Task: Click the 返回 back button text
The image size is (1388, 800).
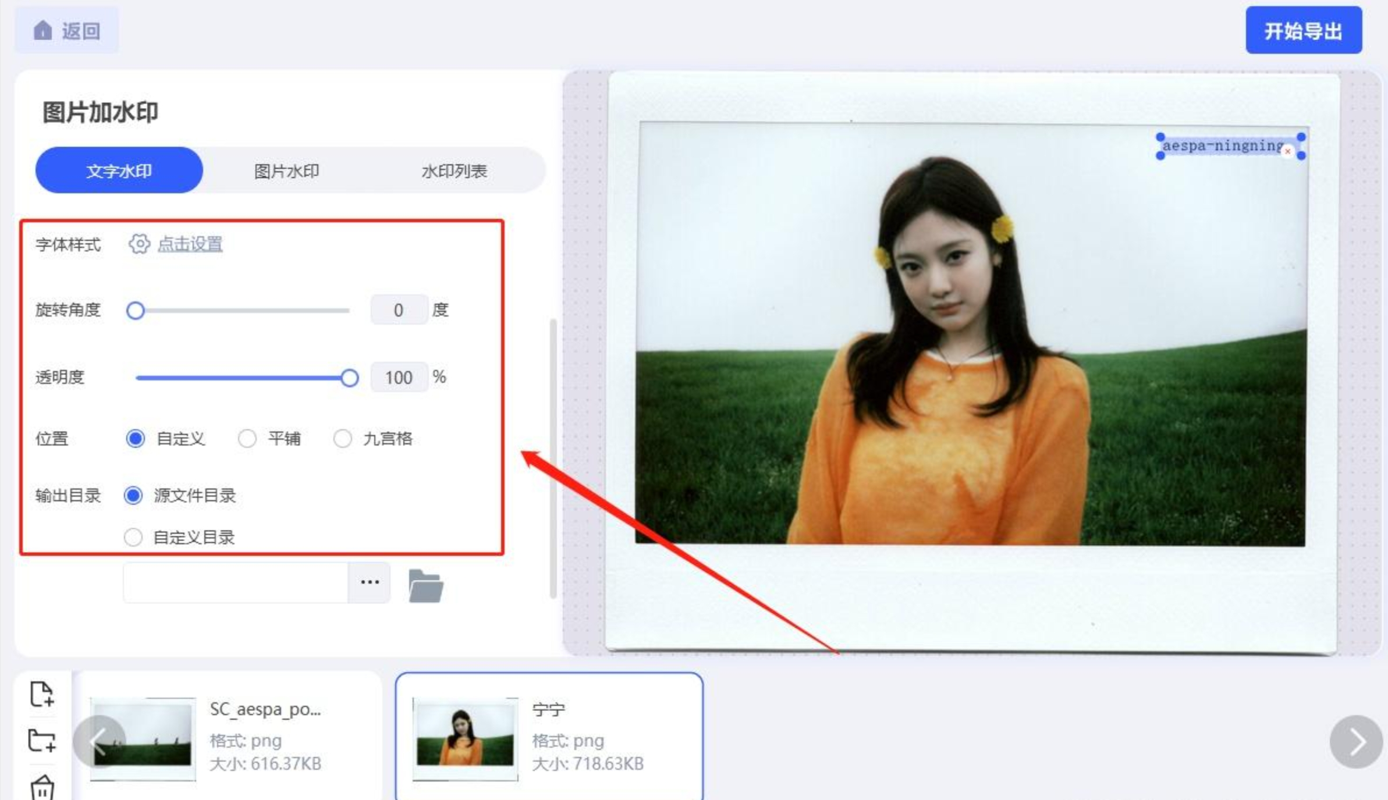Action: coord(81,31)
